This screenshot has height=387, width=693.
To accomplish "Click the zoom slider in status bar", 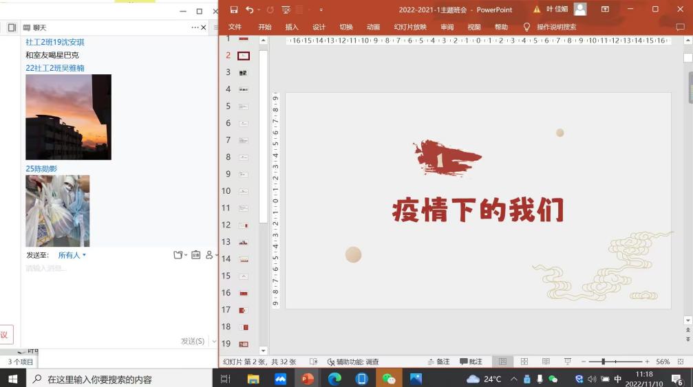I will (604, 362).
